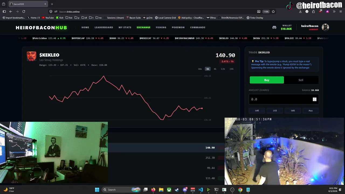Viewport: 345px width, 194px height.
Task: Switch chart timeframe to 4h
Action: [x=215, y=69]
